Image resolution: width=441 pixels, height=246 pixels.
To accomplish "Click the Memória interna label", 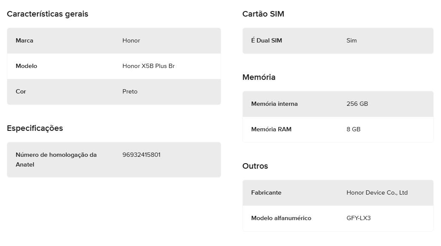I will pos(274,104).
